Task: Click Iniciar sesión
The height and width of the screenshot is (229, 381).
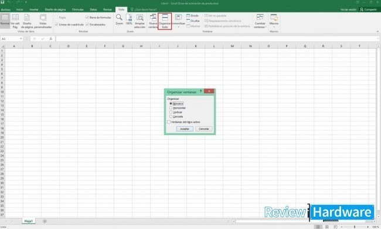Action: pos(348,9)
